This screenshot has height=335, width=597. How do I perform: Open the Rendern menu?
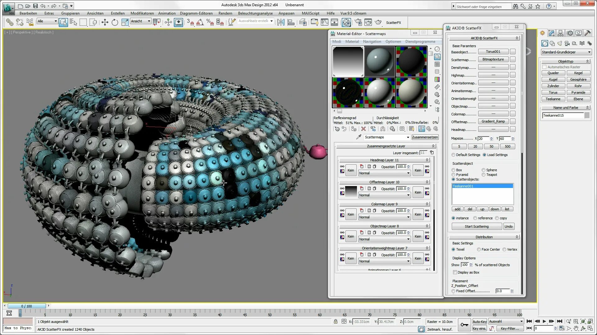[x=225, y=13]
